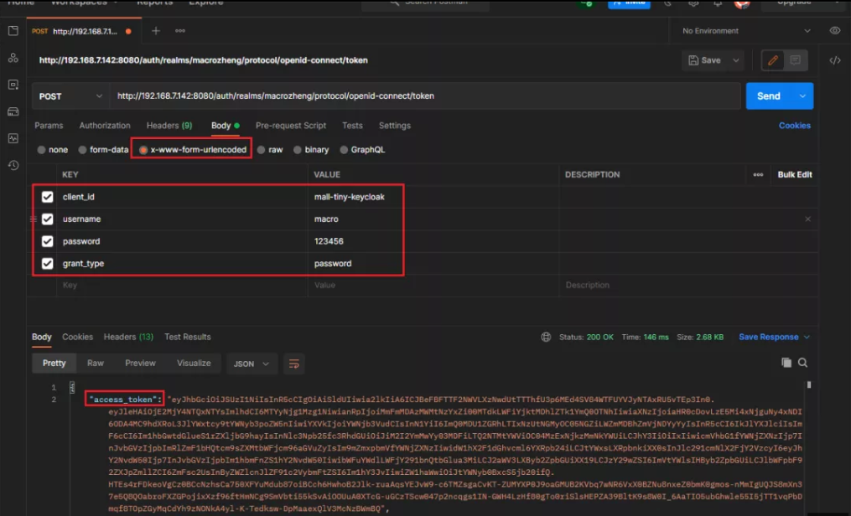This screenshot has height=516, width=851.
Task: Open the Collections sidebar icon
Action: [13, 31]
